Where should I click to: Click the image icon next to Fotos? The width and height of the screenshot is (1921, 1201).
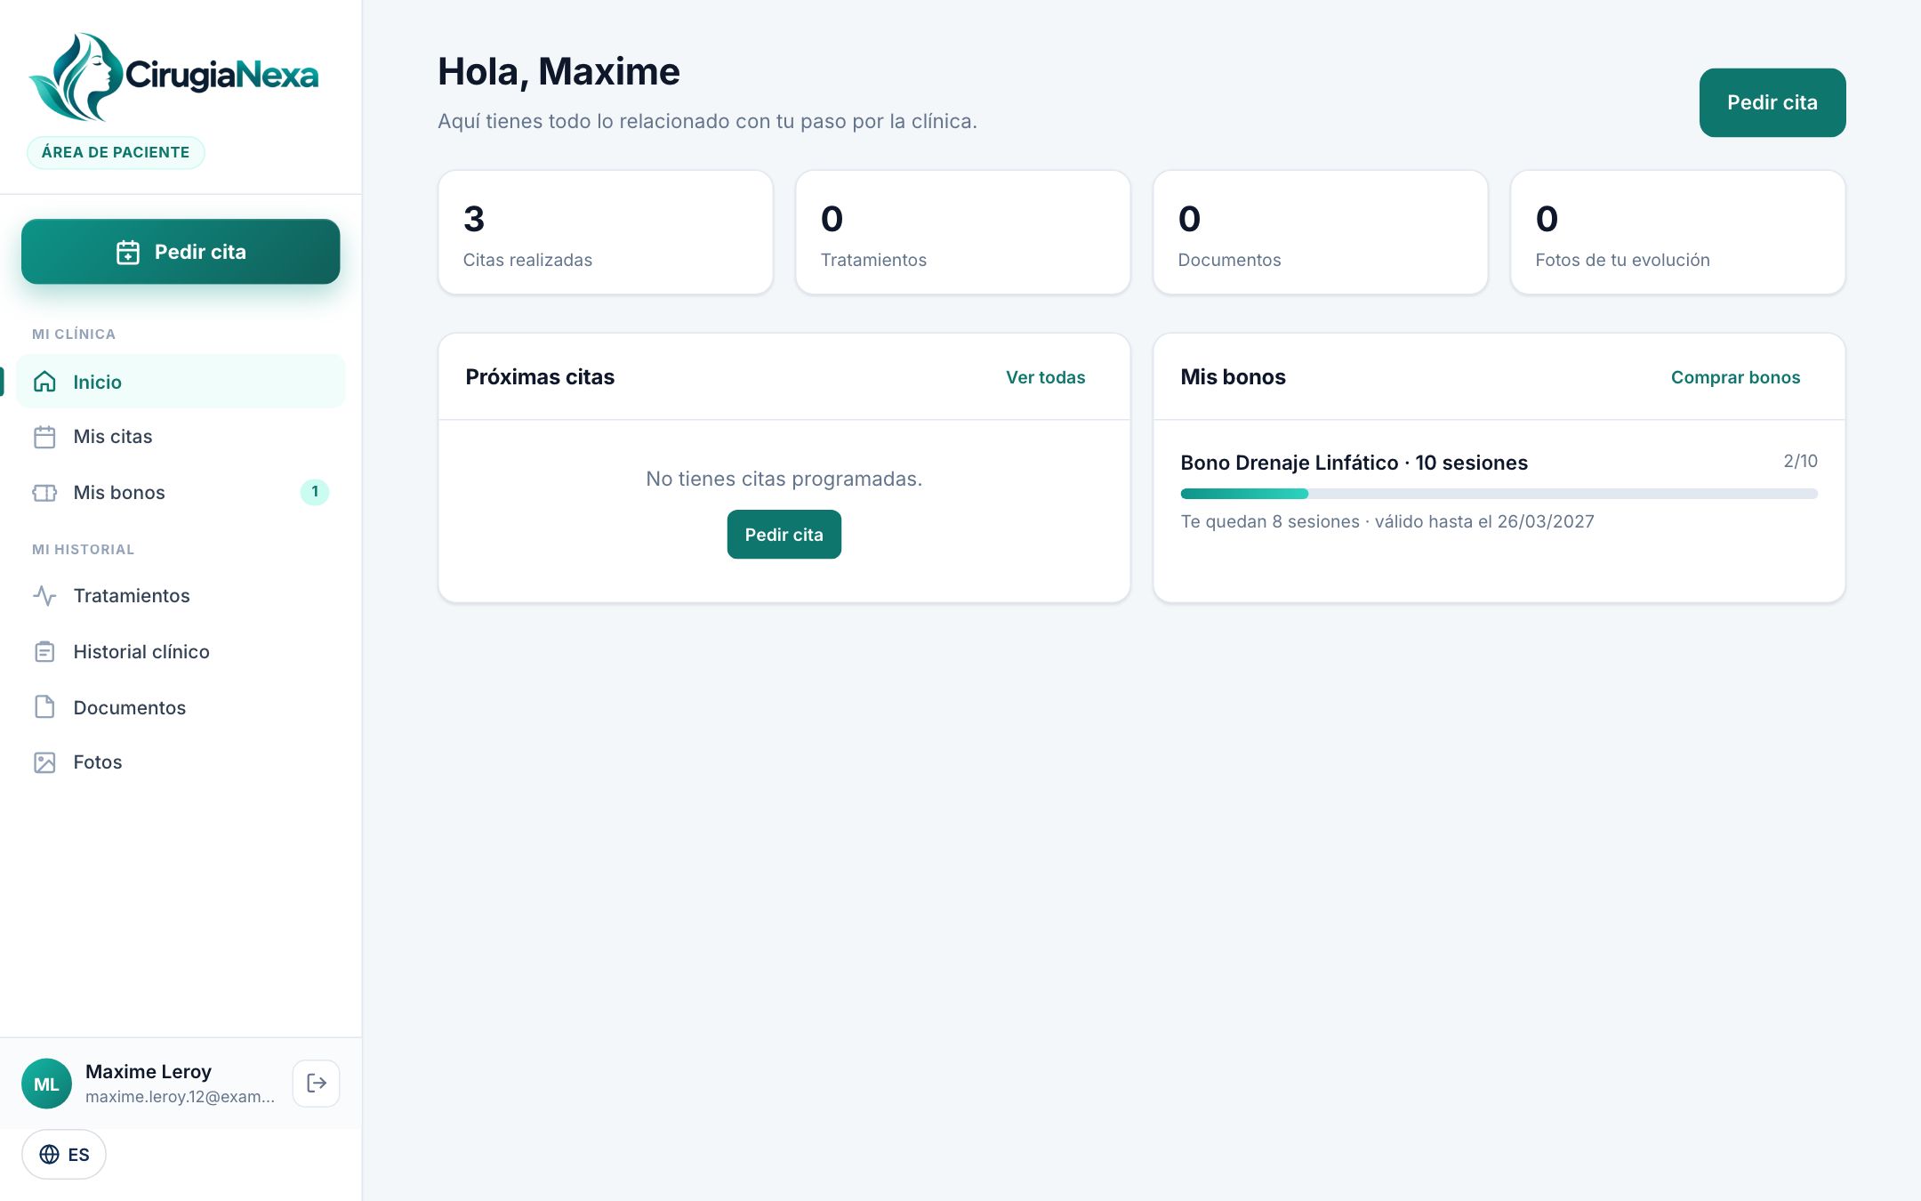[44, 762]
